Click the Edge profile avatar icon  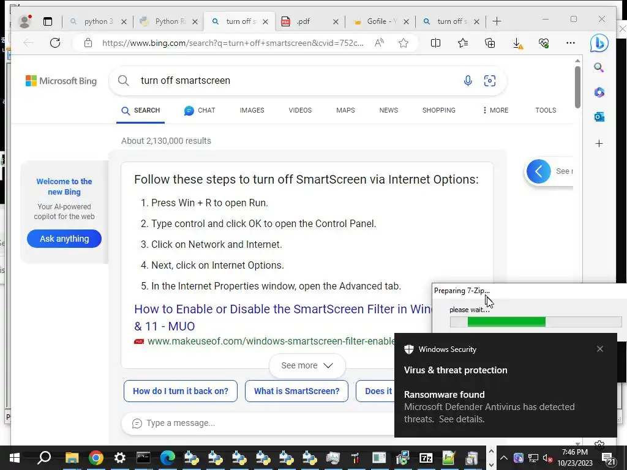click(24, 21)
